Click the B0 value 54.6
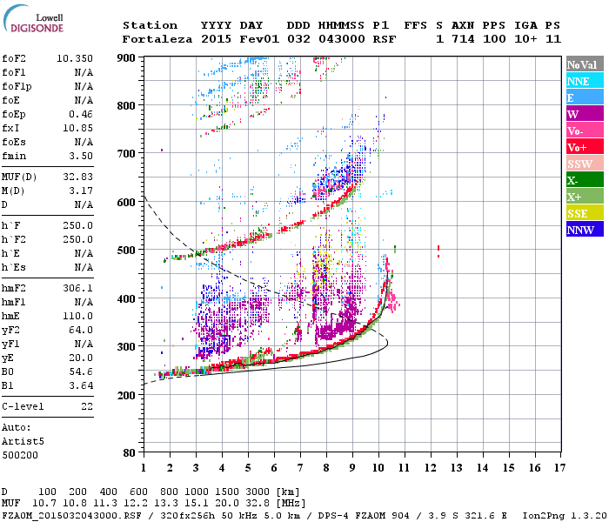The height and width of the screenshot is (522, 609). point(81,372)
